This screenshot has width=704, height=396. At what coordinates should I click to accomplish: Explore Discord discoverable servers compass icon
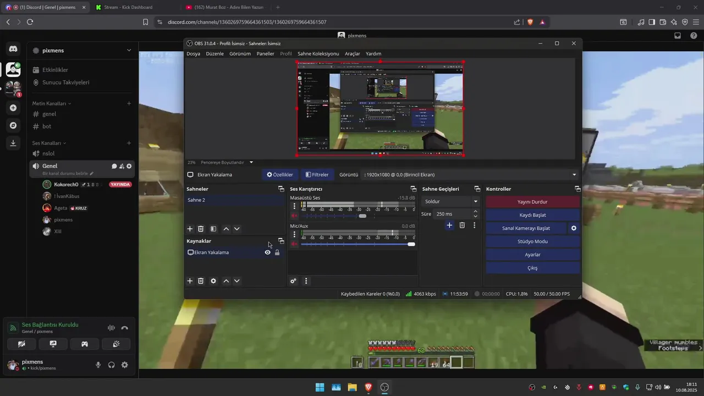click(13, 125)
